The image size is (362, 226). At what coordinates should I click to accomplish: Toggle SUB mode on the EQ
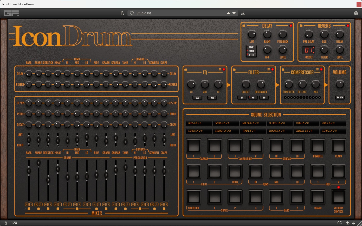pos(197,98)
